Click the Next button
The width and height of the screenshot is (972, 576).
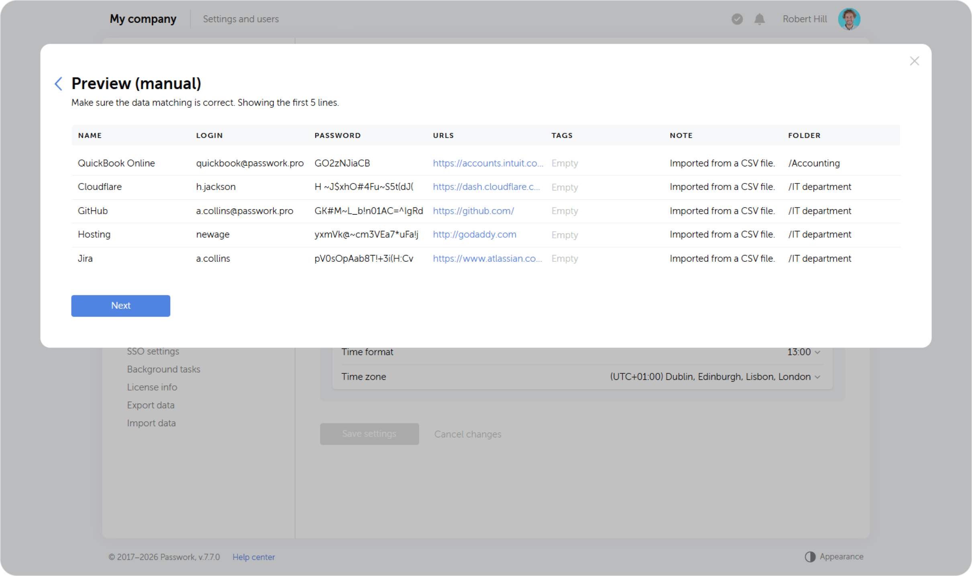tap(120, 305)
